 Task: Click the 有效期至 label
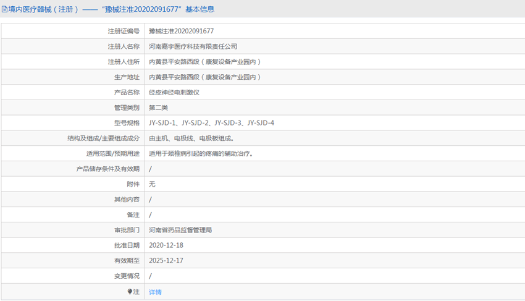tap(127, 260)
